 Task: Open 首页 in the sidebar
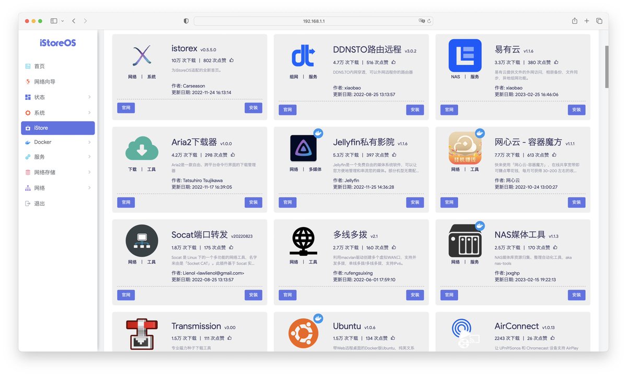click(x=57, y=66)
